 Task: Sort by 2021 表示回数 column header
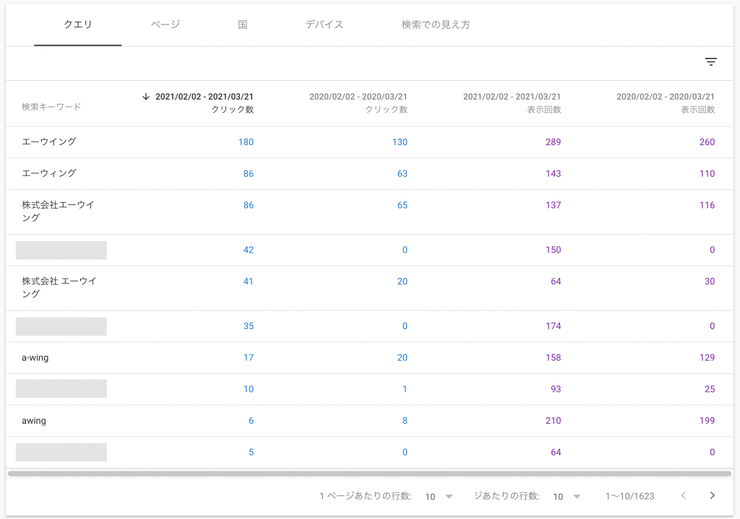point(512,103)
